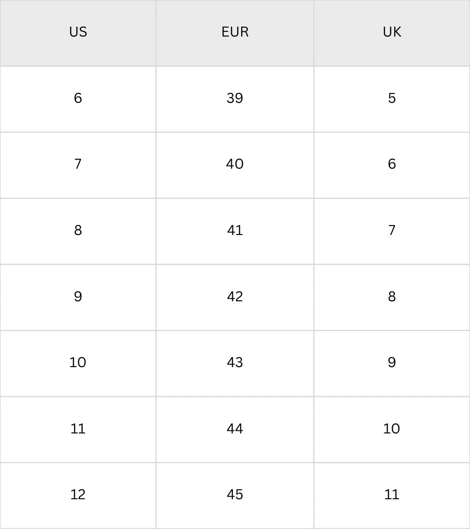
Task: Select US size 12 cell
Action: pos(78,495)
